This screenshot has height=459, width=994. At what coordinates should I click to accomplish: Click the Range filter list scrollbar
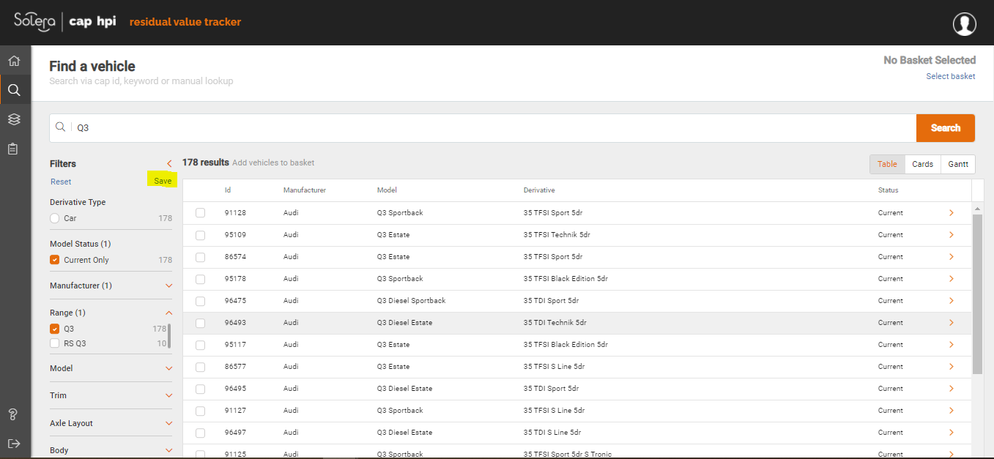coord(169,335)
